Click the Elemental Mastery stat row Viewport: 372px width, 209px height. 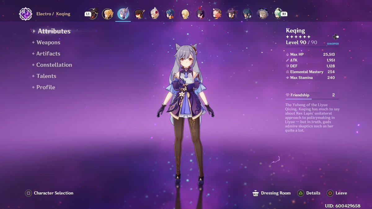tap(310, 72)
